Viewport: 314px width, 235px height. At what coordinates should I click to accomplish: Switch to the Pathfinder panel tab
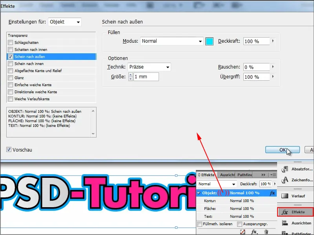244,175
